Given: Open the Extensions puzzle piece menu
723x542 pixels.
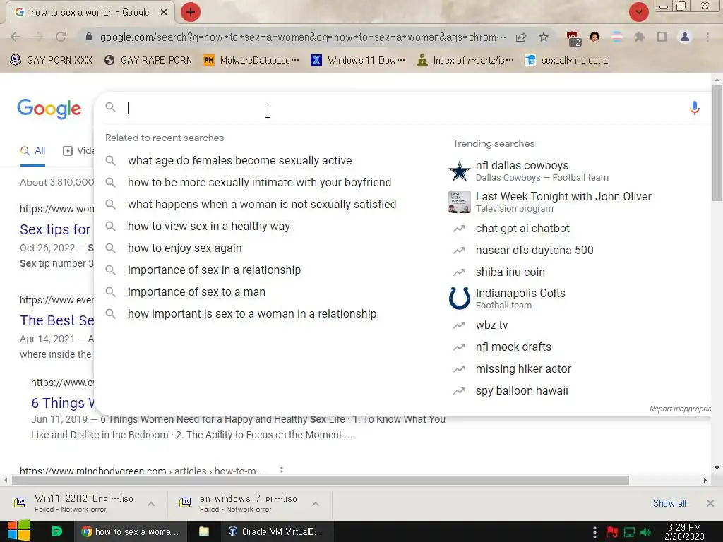Looking at the screenshot, I should (640, 37).
